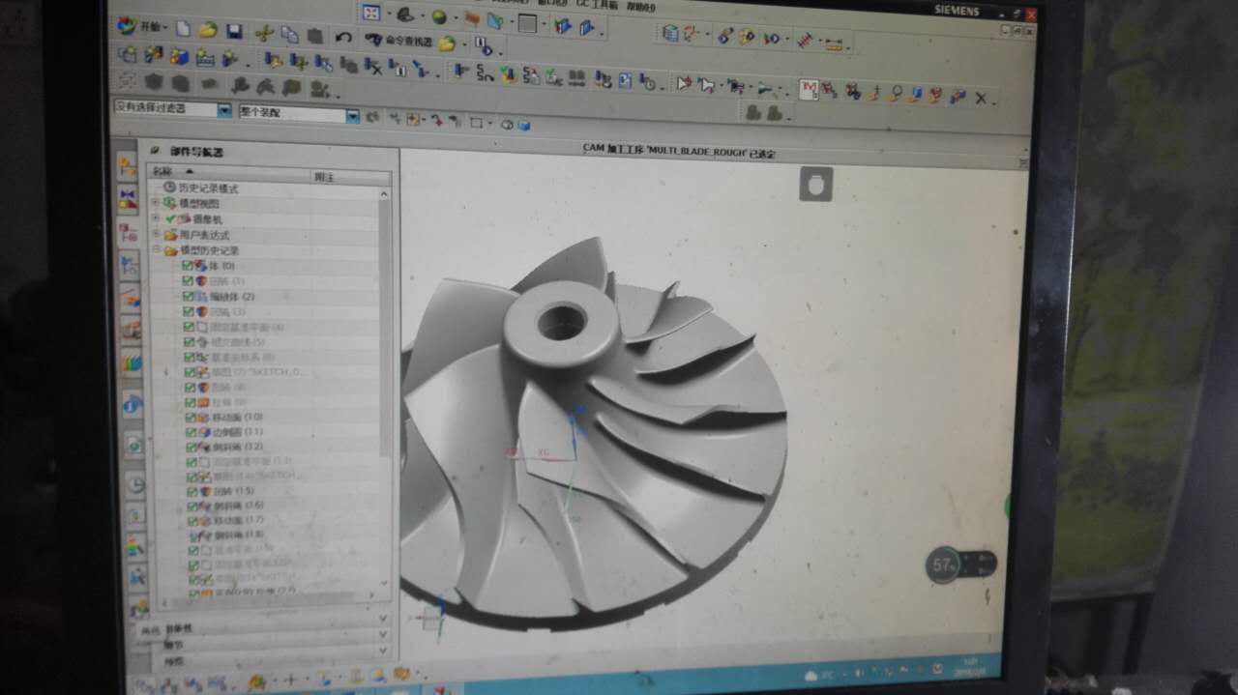Click the Fit view icon in top toolbar
1238x695 pixels.
tap(371, 13)
